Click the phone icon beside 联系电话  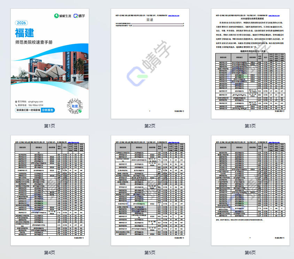[x=16, y=105]
